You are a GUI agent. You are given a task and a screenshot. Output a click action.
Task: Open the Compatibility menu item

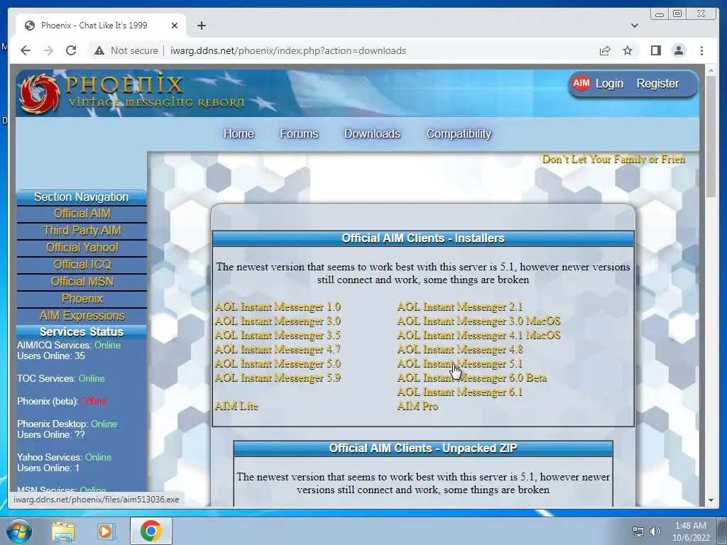click(459, 134)
